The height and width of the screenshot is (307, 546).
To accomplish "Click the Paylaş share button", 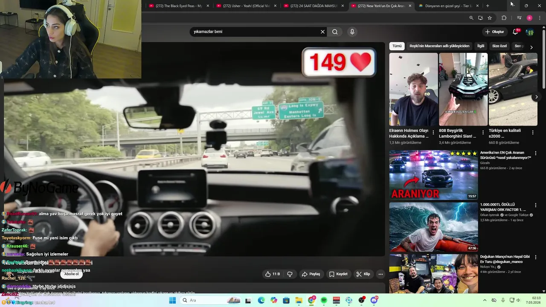I will point(311,274).
